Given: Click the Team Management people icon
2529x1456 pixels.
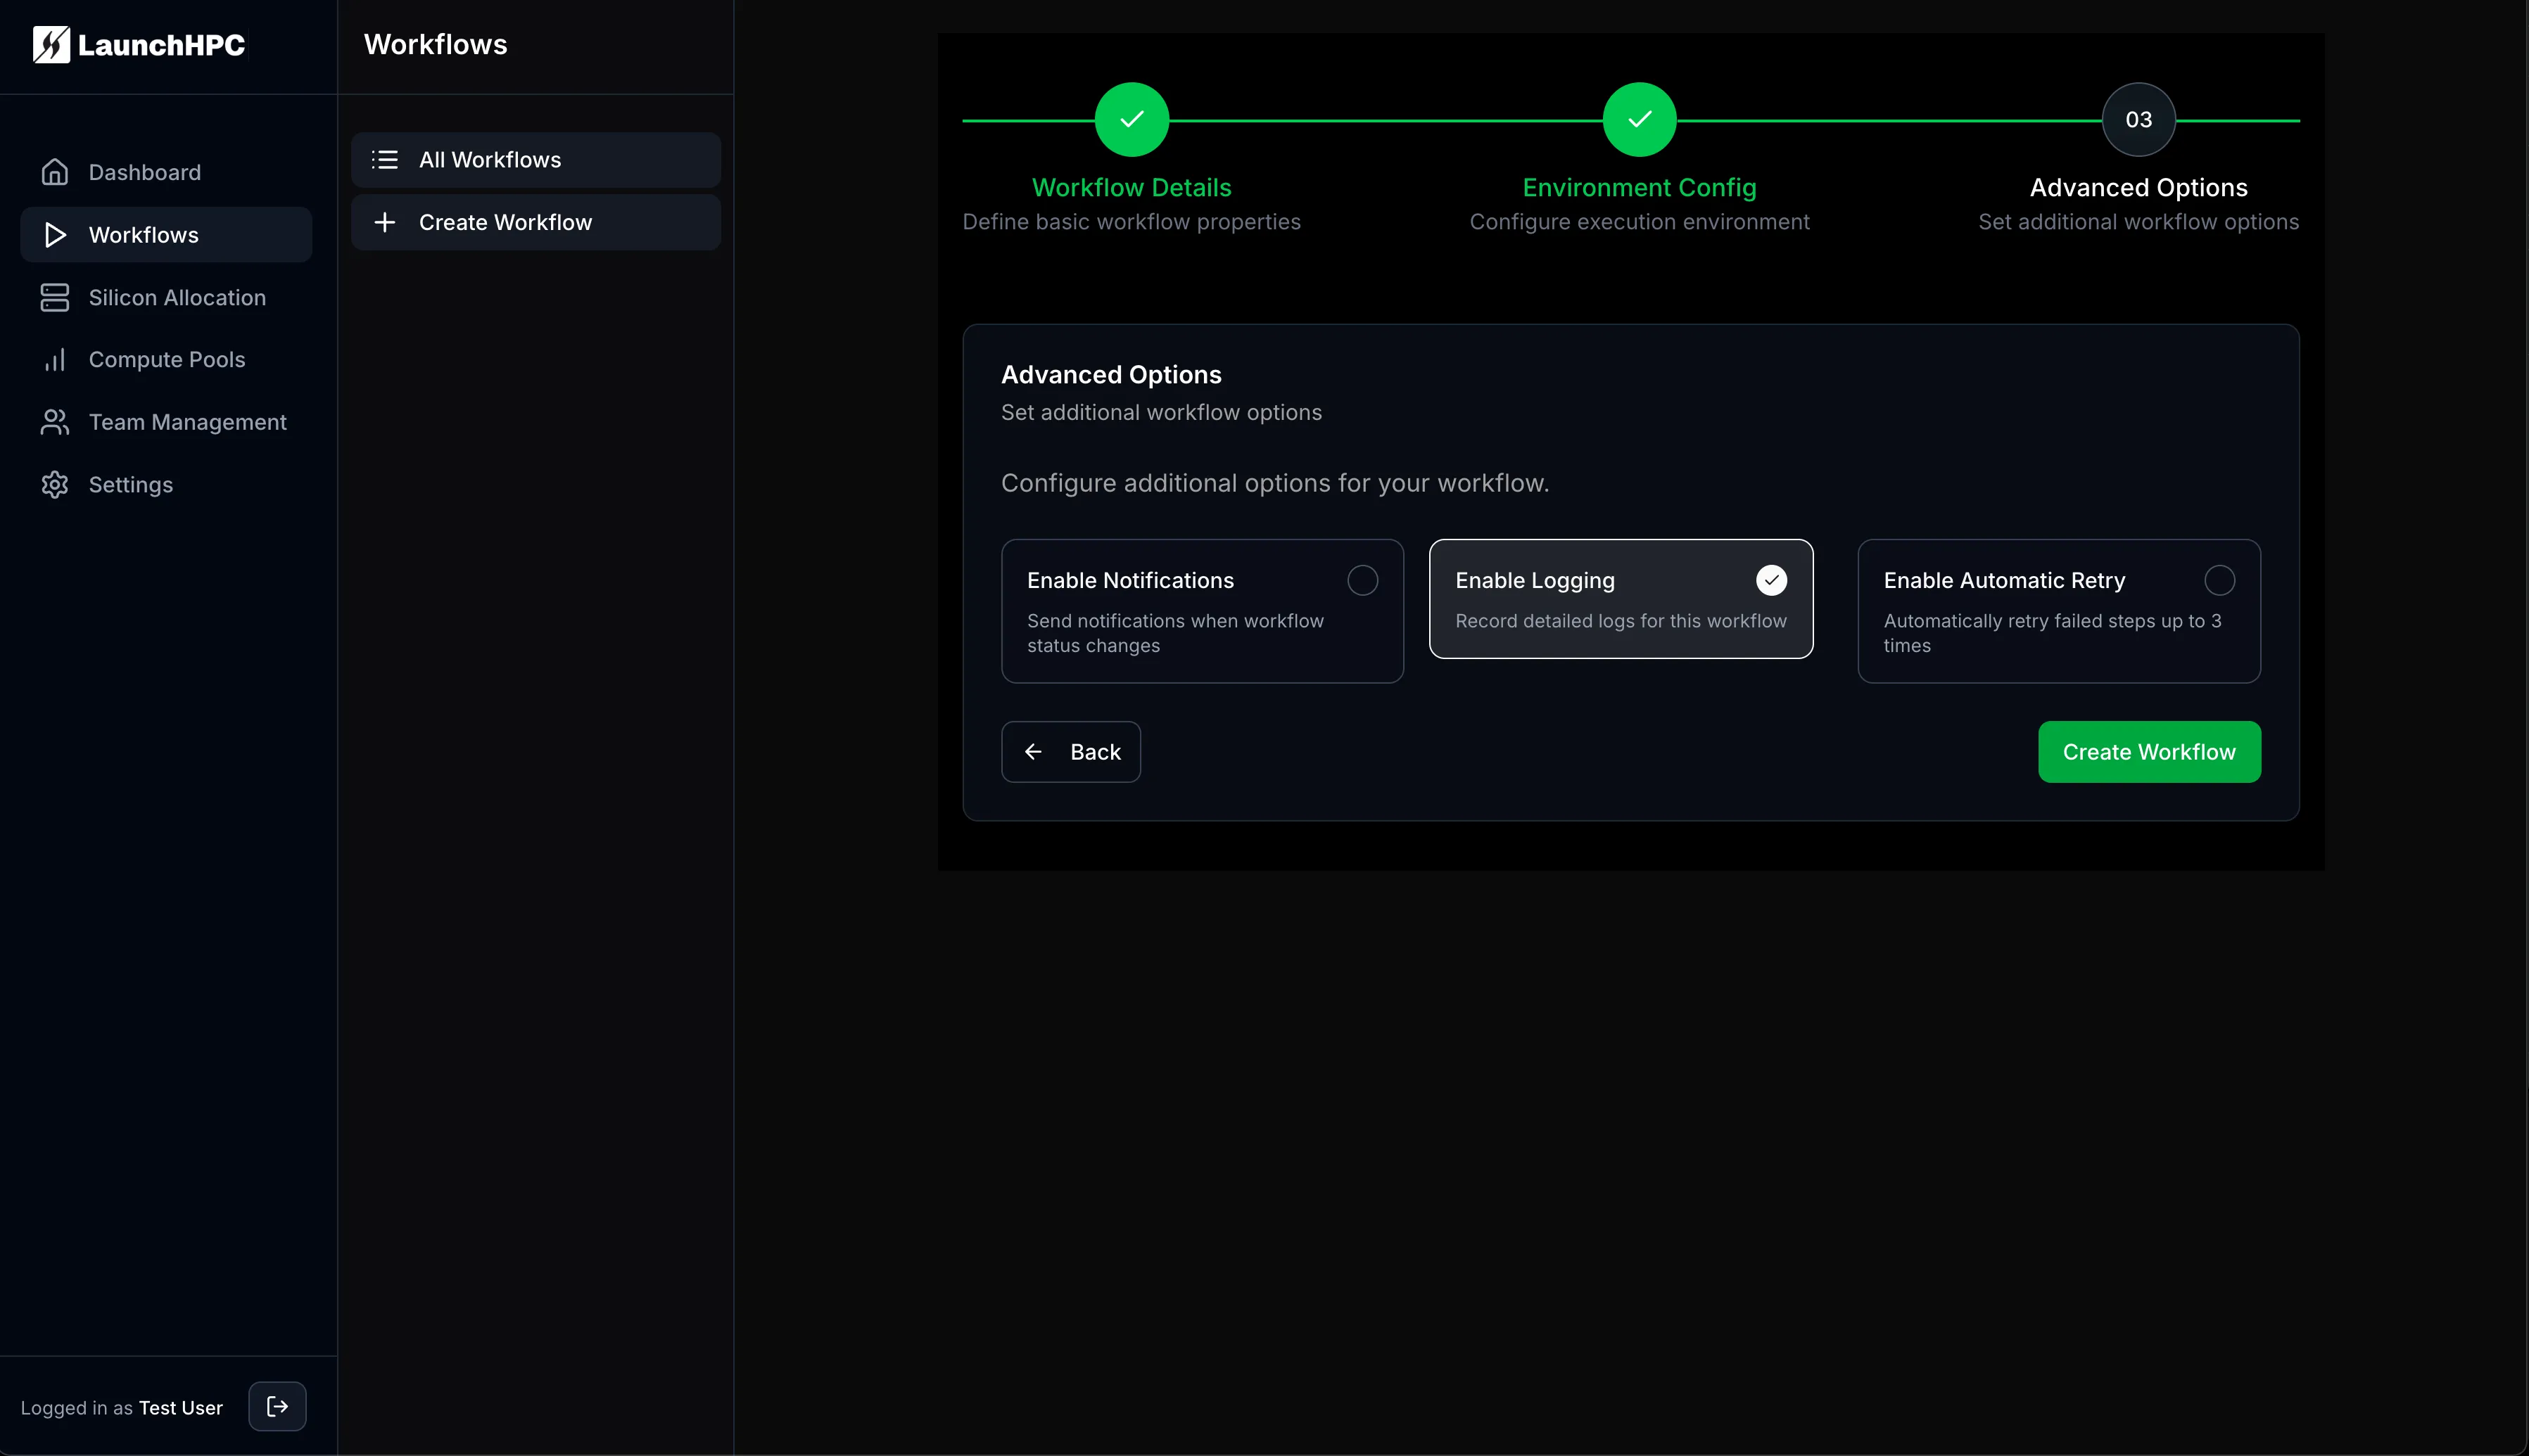Looking at the screenshot, I should click(x=54, y=422).
